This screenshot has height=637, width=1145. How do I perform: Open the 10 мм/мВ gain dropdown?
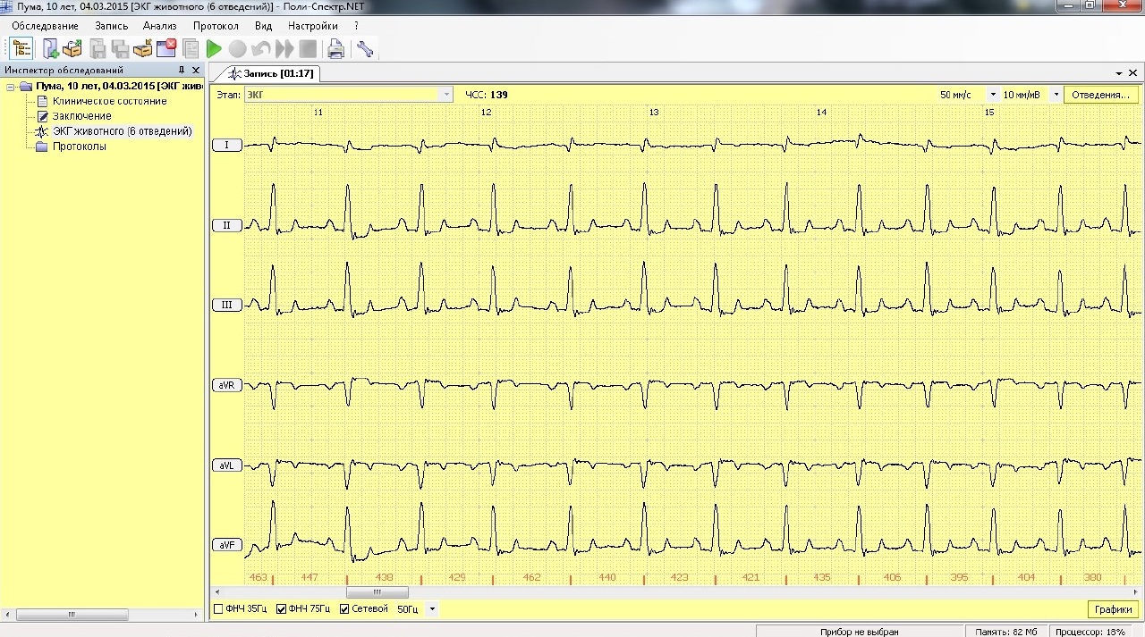click(1056, 95)
